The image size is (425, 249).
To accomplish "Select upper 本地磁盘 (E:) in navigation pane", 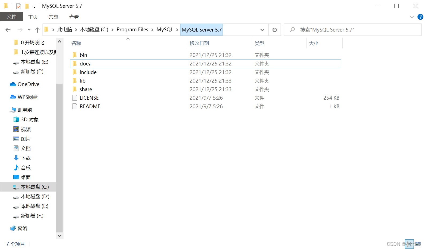I will click(x=34, y=62).
